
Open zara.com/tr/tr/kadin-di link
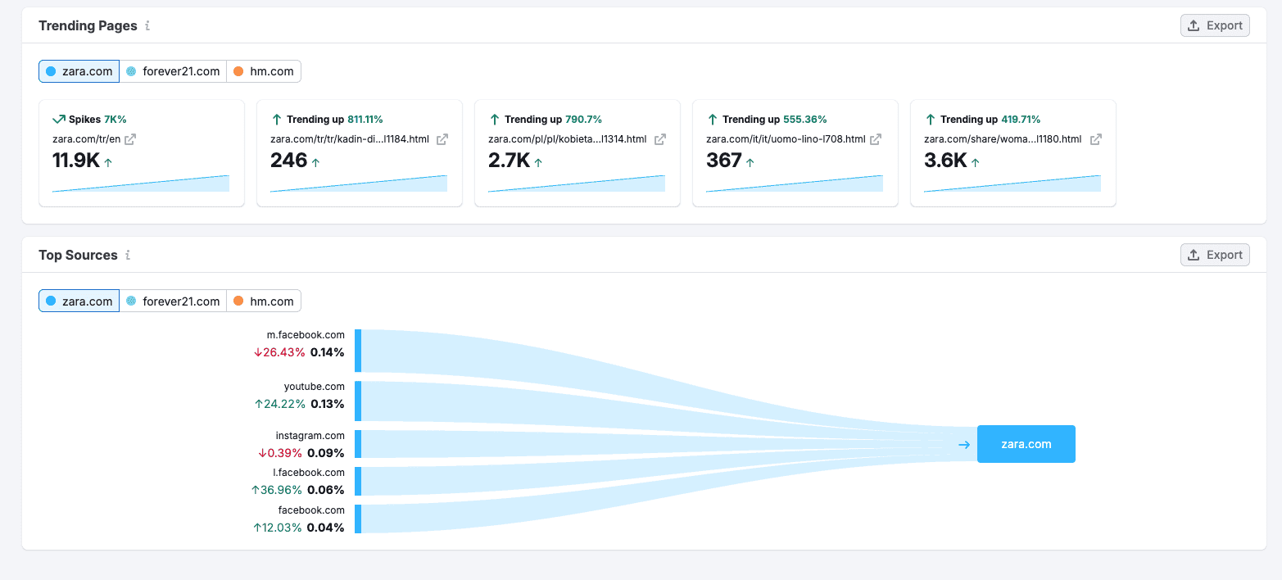coord(350,139)
